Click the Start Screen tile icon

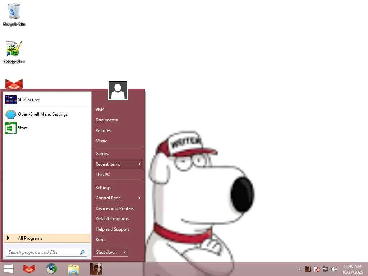click(10, 100)
